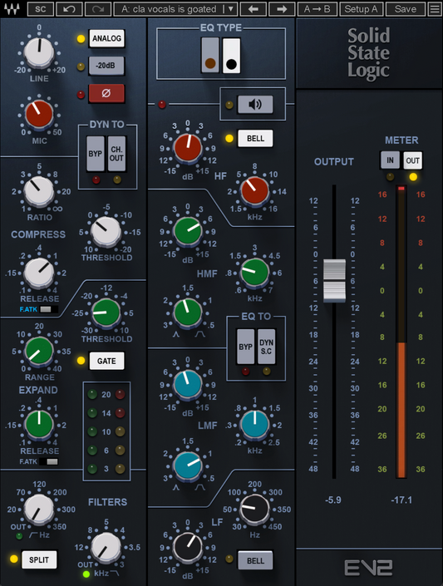Click the OUTPUT fader handle
443x586 pixels.
coord(334,280)
